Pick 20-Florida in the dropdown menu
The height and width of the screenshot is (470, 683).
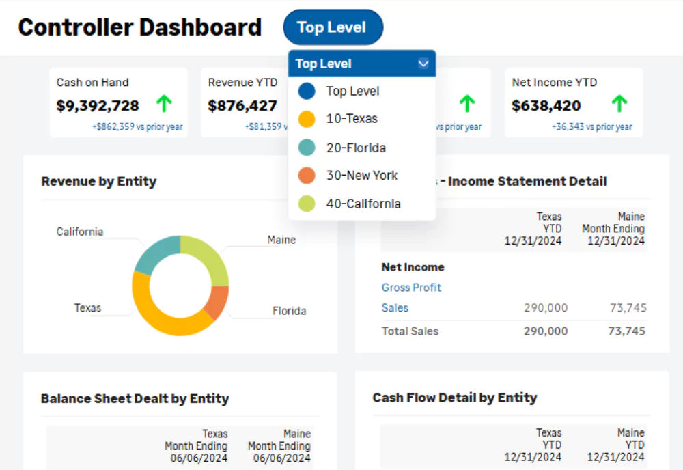pos(356,148)
